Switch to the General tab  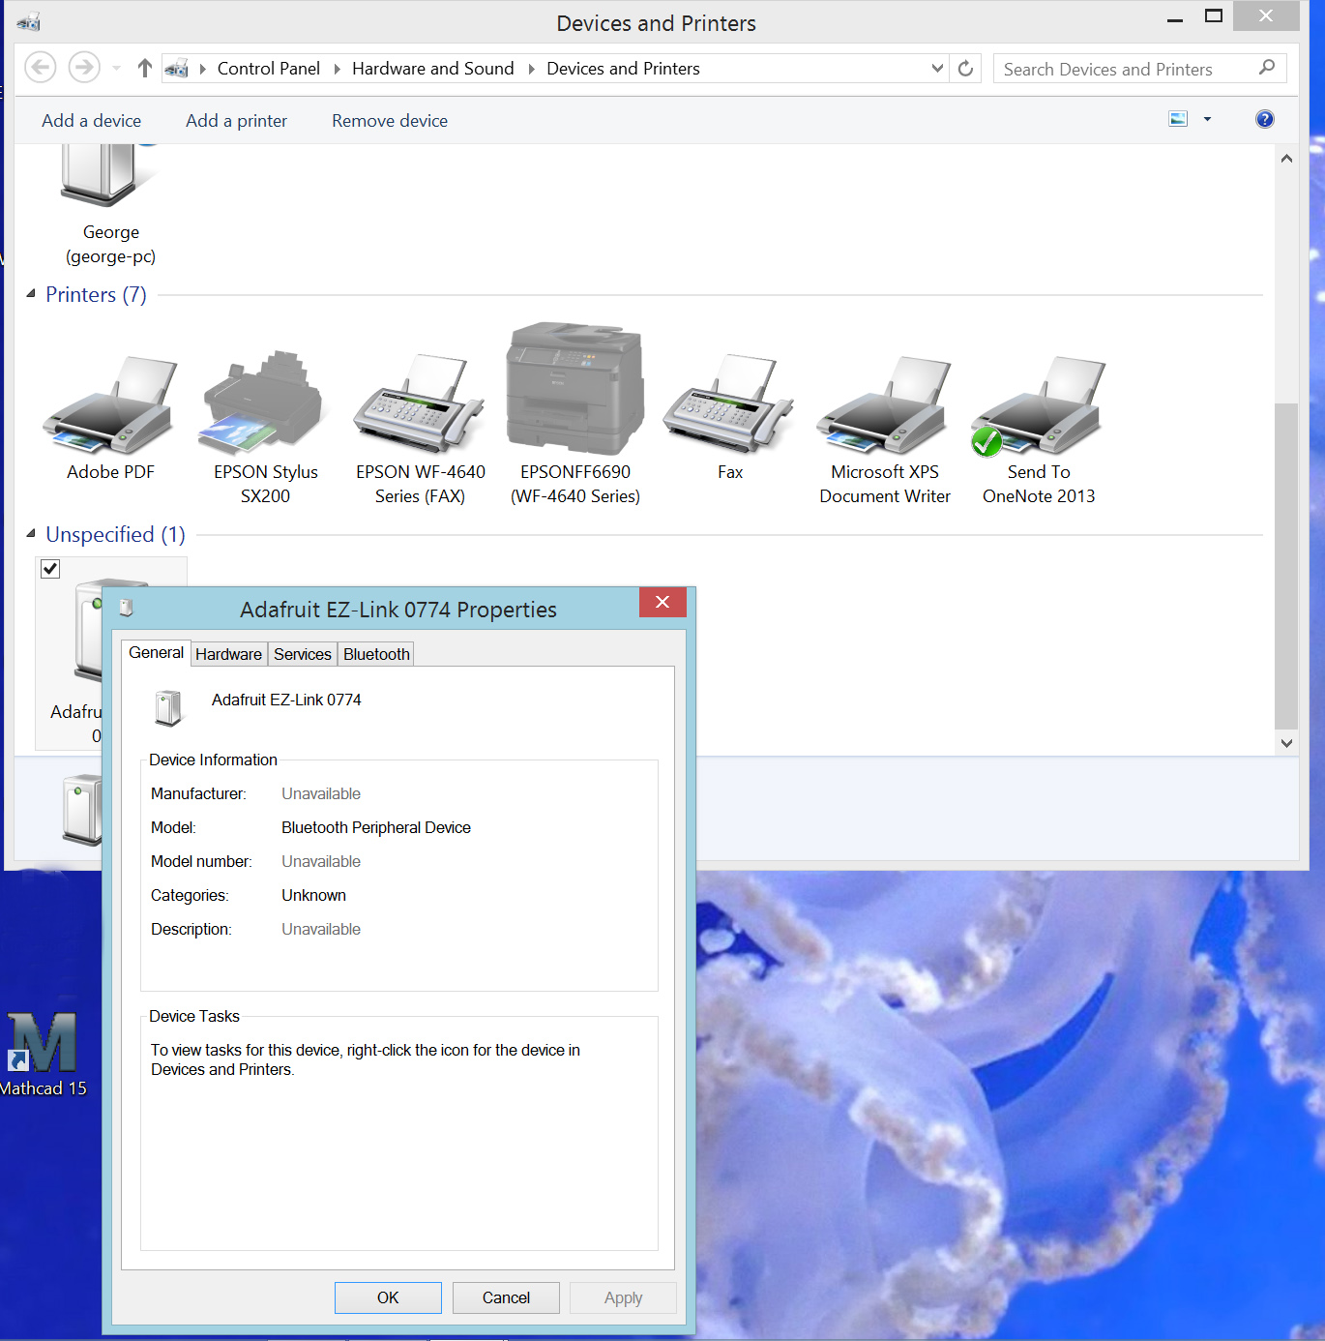tap(156, 652)
